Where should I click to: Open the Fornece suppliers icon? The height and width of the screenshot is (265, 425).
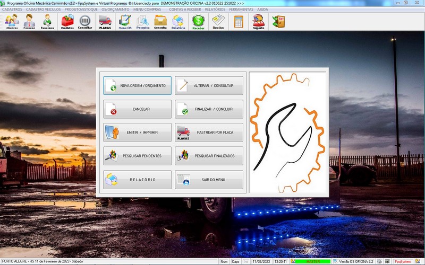point(29,22)
